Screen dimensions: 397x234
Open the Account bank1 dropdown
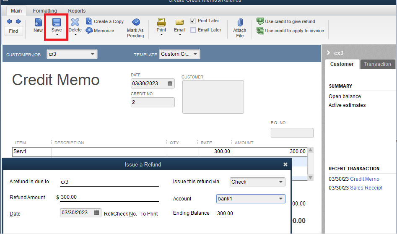[280, 198]
